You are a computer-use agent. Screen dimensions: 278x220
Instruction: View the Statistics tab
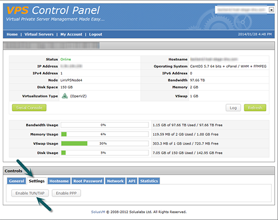point(149,181)
